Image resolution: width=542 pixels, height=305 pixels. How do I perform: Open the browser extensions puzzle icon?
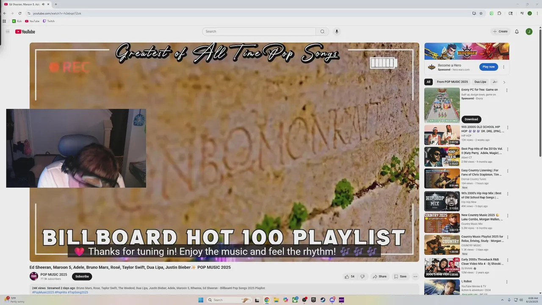(499, 13)
